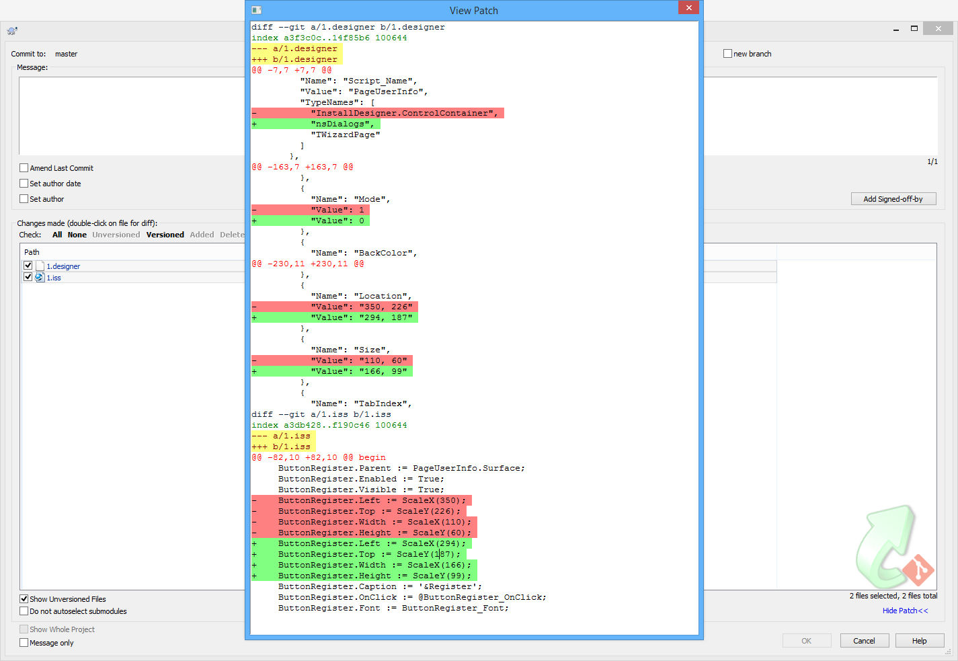The width and height of the screenshot is (958, 661).
Task: Enable the Amend Last Commit checkbox
Action: 24,168
